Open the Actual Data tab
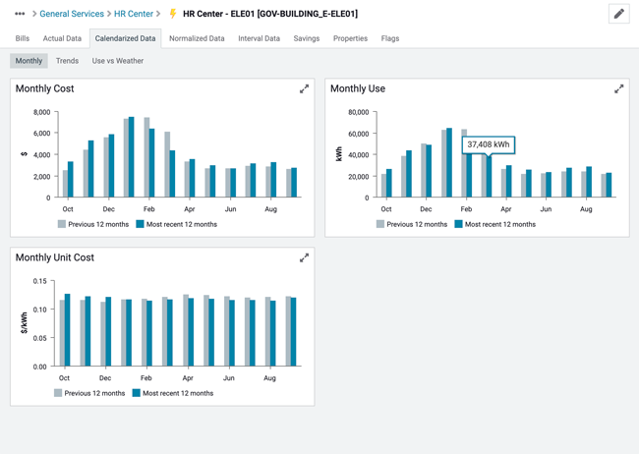The height and width of the screenshot is (454, 639). click(62, 38)
